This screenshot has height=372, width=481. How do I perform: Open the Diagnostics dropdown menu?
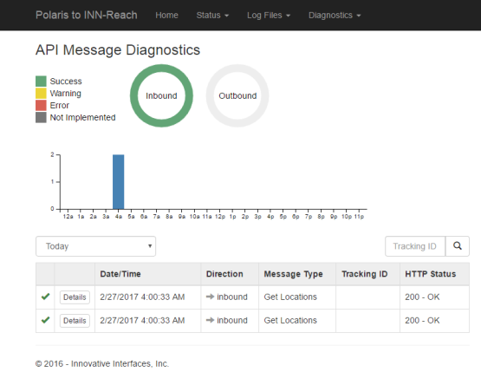point(335,15)
